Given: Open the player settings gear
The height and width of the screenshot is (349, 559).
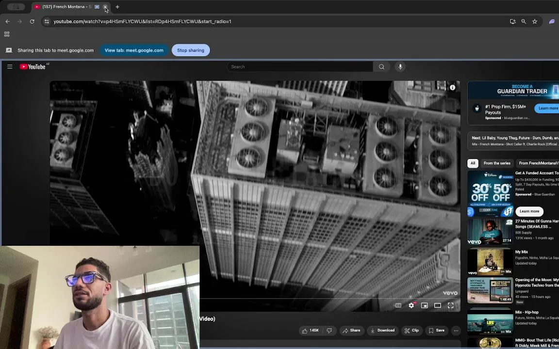Looking at the screenshot, I should 411,305.
